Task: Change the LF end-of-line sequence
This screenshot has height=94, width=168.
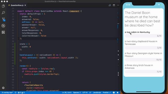Action: [x=90, y=92]
